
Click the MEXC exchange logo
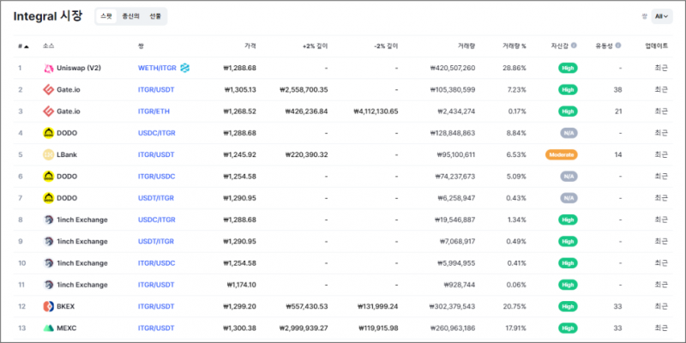49,328
